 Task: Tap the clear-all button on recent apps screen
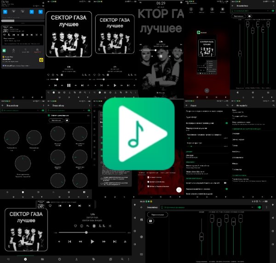coord(207,91)
